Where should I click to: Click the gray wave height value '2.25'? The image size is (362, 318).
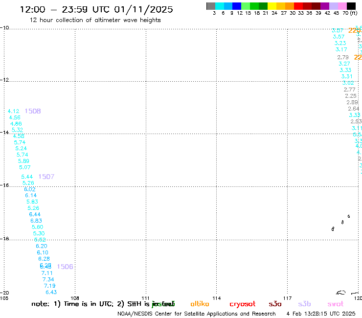351,96
